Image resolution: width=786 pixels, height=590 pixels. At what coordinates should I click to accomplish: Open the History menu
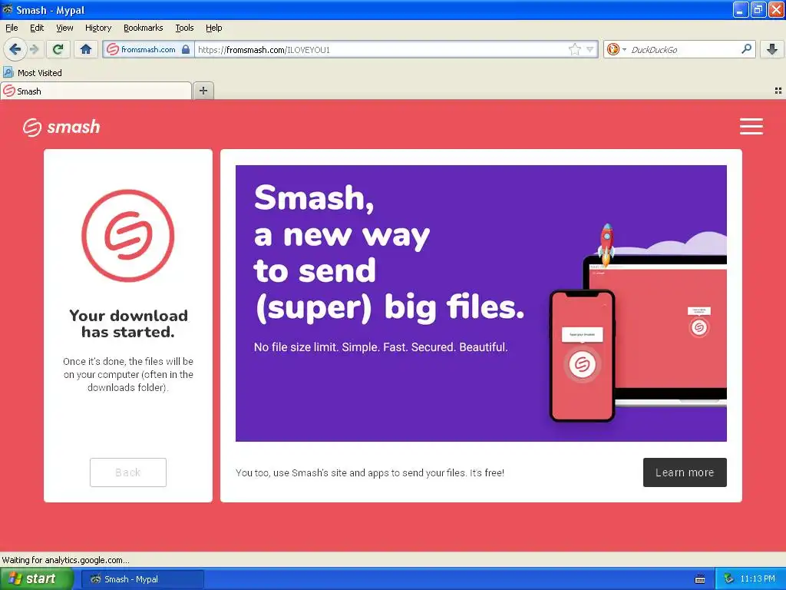pyautogui.click(x=97, y=28)
